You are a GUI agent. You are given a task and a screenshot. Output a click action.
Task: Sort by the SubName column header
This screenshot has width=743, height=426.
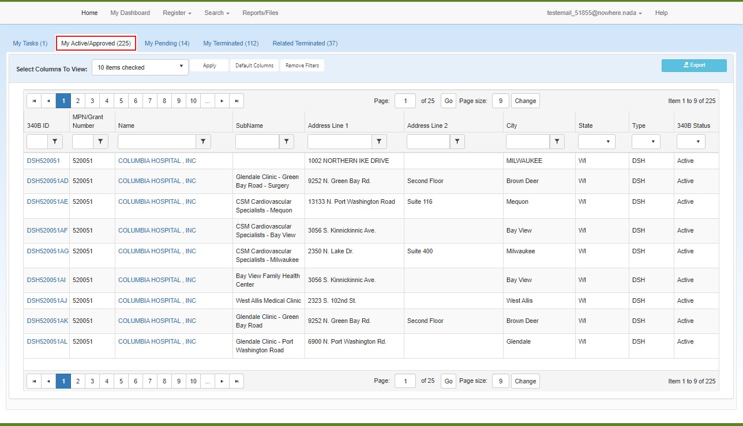click(x=249, y=125)
